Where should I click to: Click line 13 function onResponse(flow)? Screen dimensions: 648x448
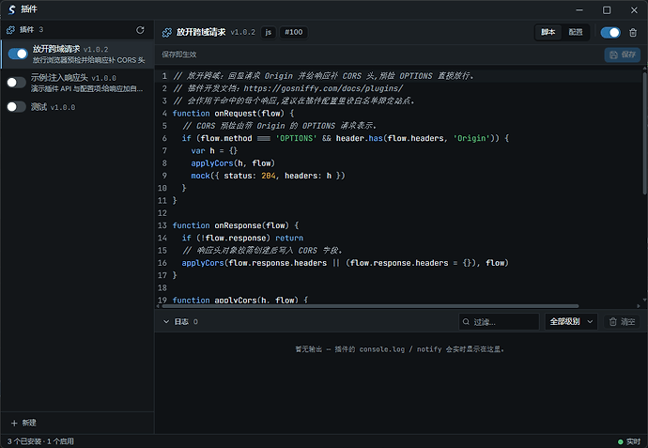[x=236, y=225]
